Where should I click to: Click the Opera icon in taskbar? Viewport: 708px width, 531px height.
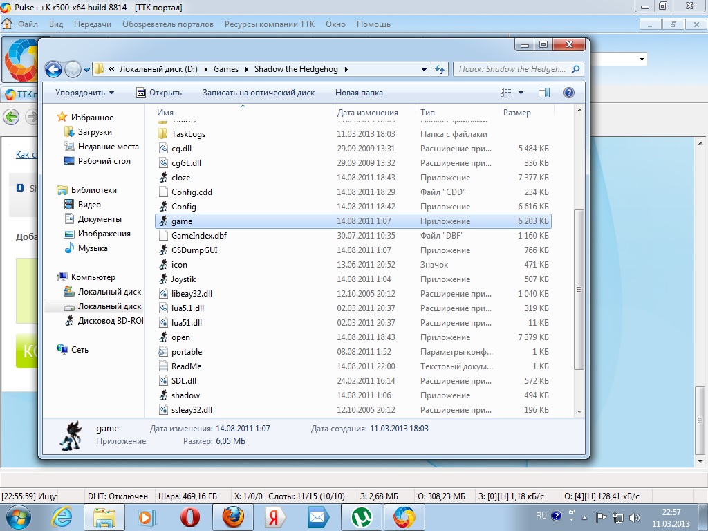(190, 516)
